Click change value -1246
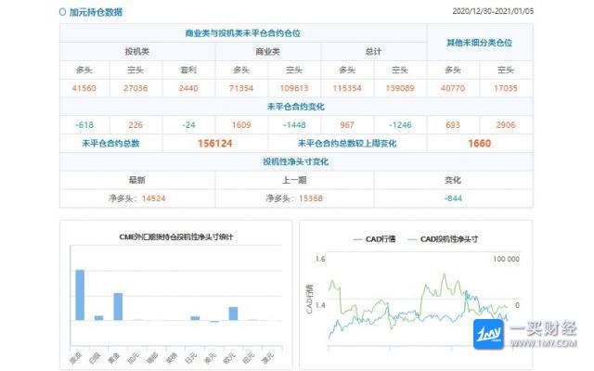 coord(400,125)
